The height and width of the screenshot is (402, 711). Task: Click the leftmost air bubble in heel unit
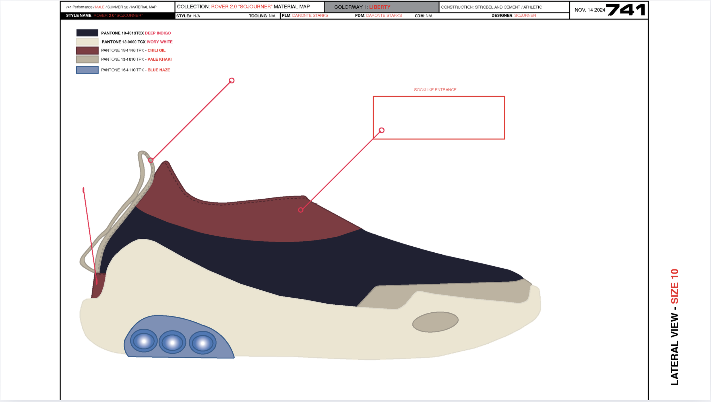click(x=144, y=341)
